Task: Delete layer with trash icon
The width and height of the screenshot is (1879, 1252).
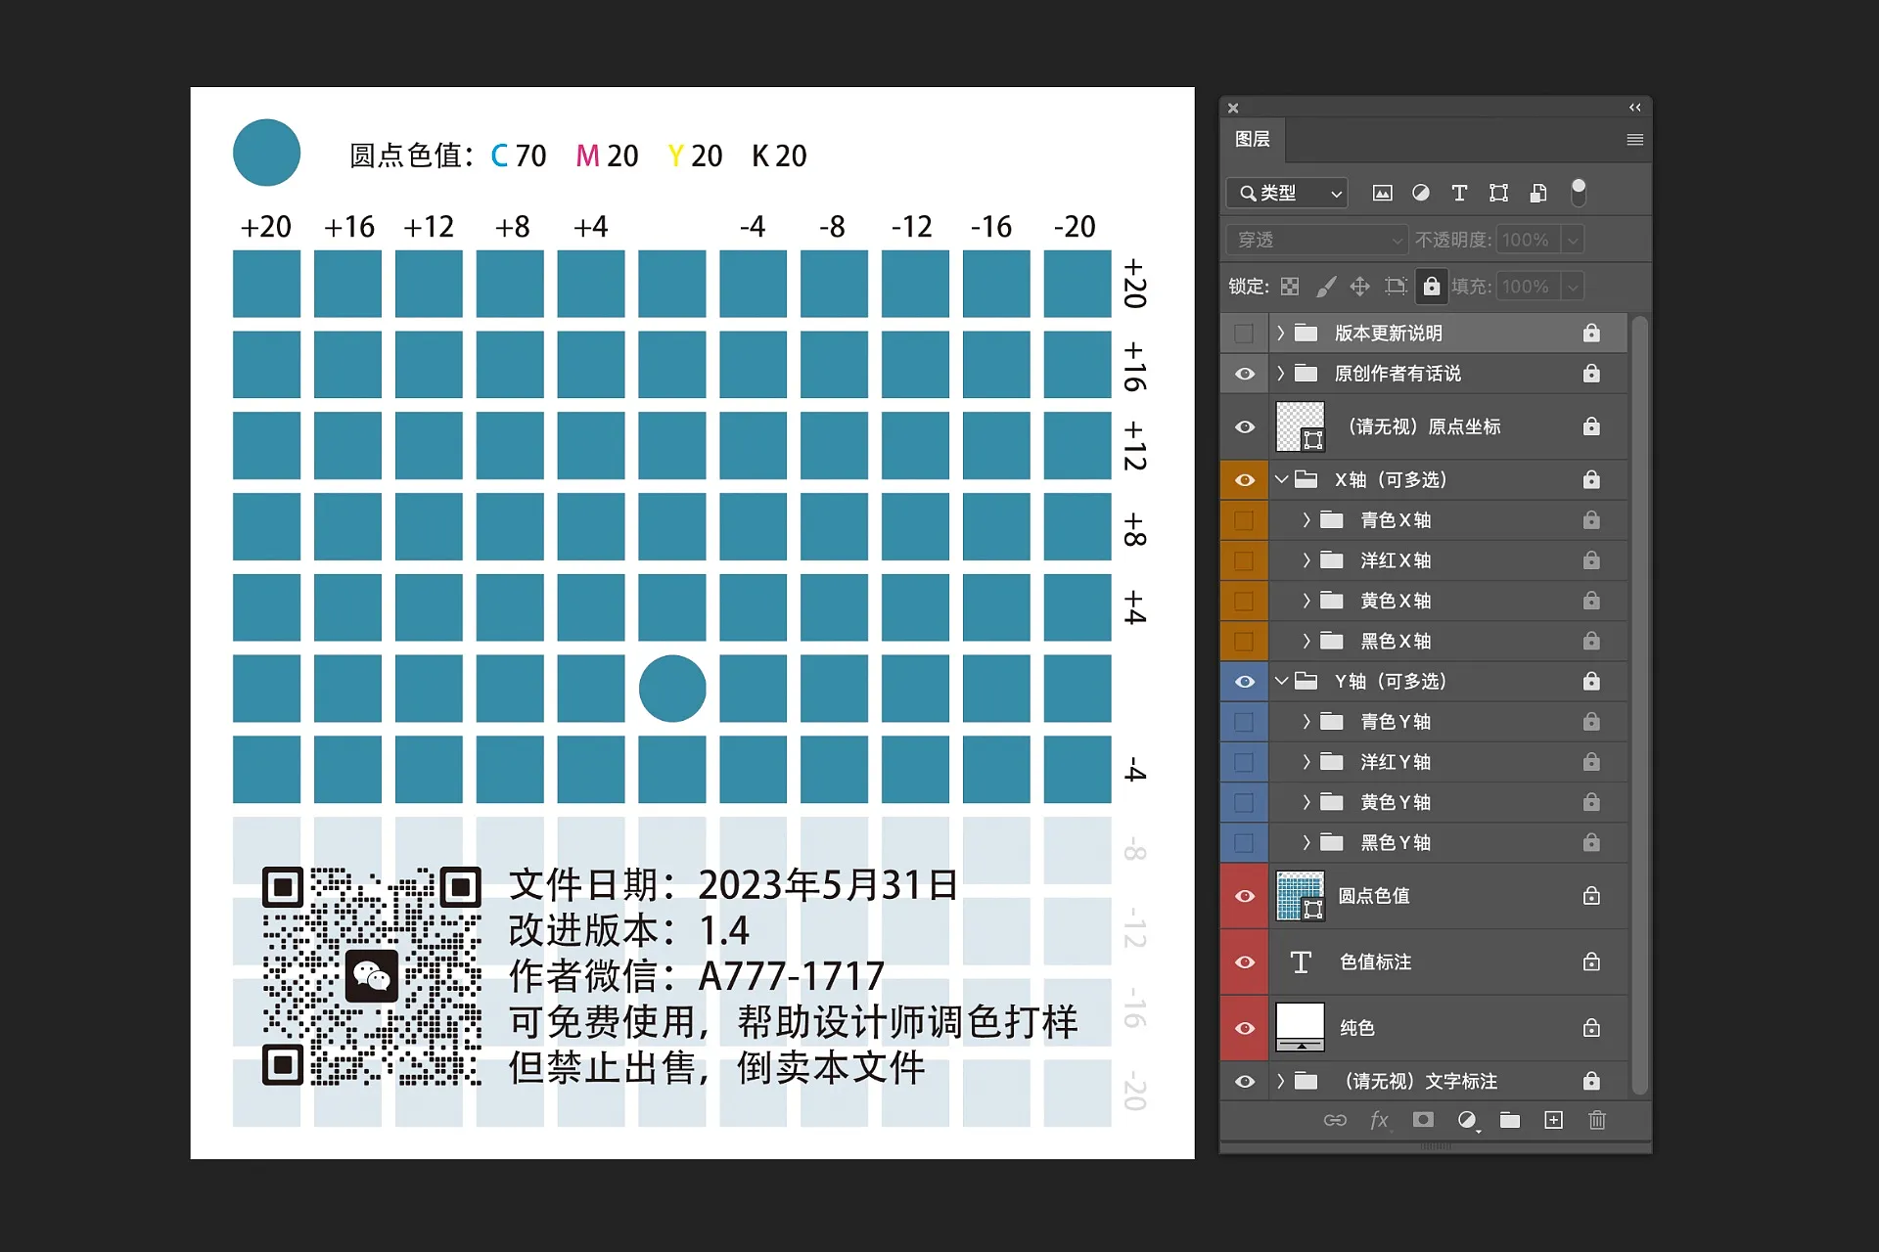Action: pyautogui.click(x=1597, y=1120)
